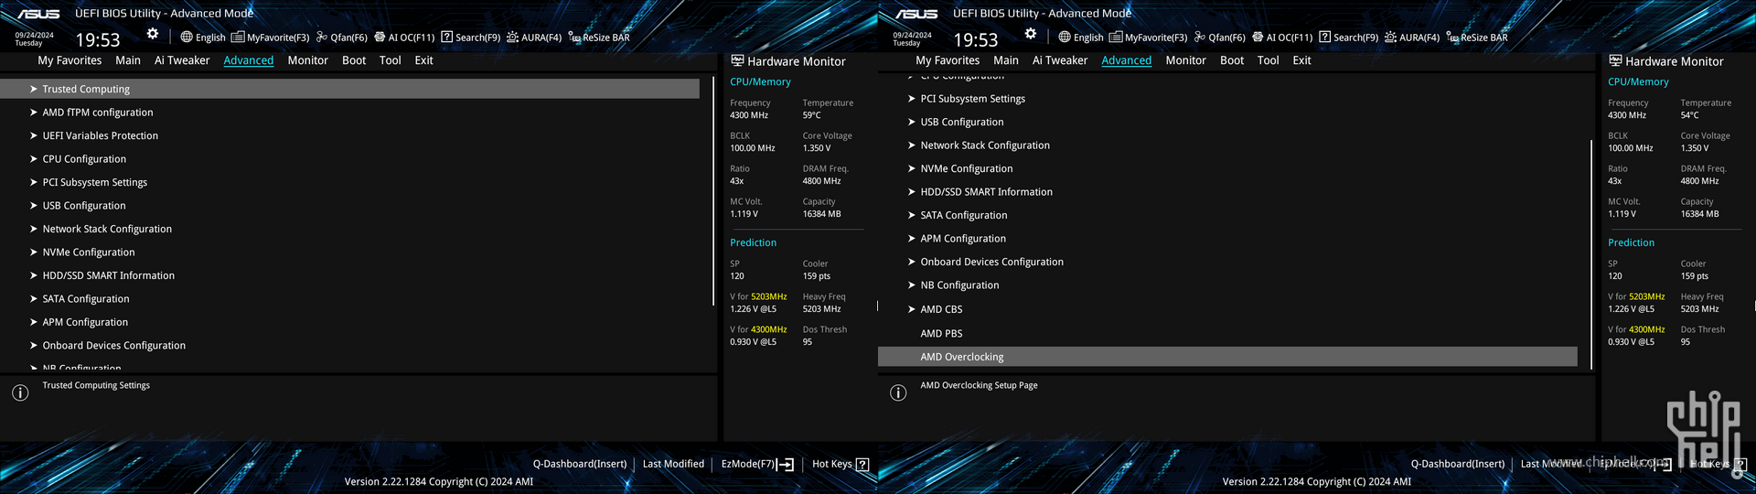Start AI OC(F11) in the Trusted Computing screen
This screenshot has height=494, width=1756.
tap(404, 38)
